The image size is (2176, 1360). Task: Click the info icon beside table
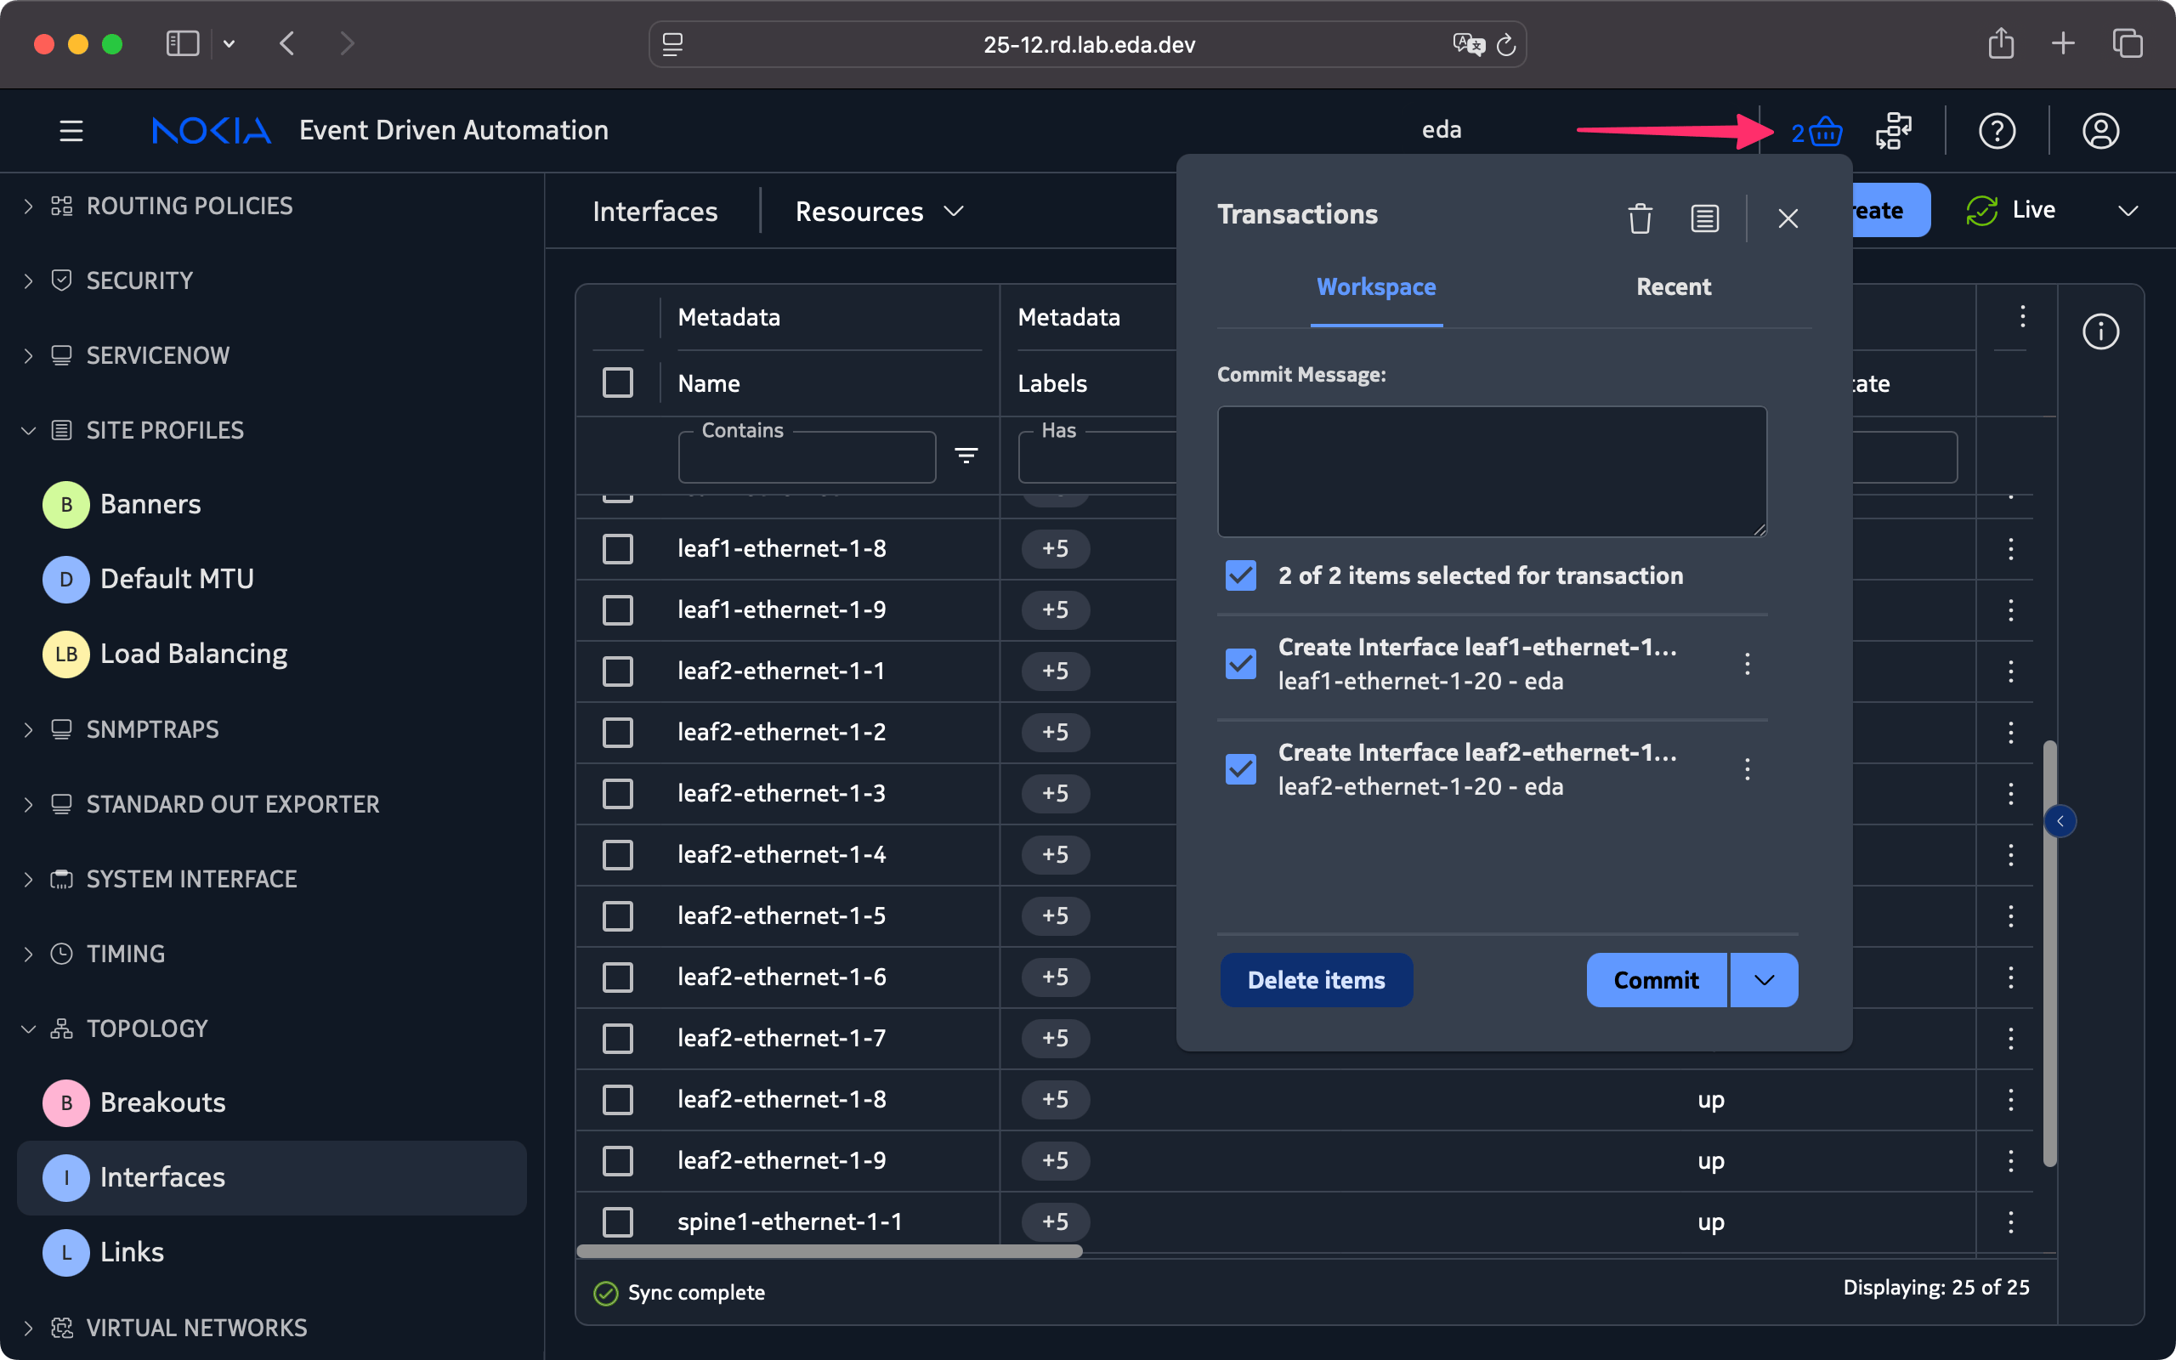pos(2099,331)
